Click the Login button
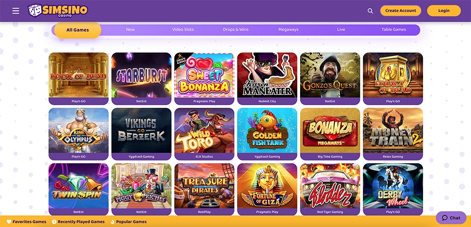 coord(444,10)
